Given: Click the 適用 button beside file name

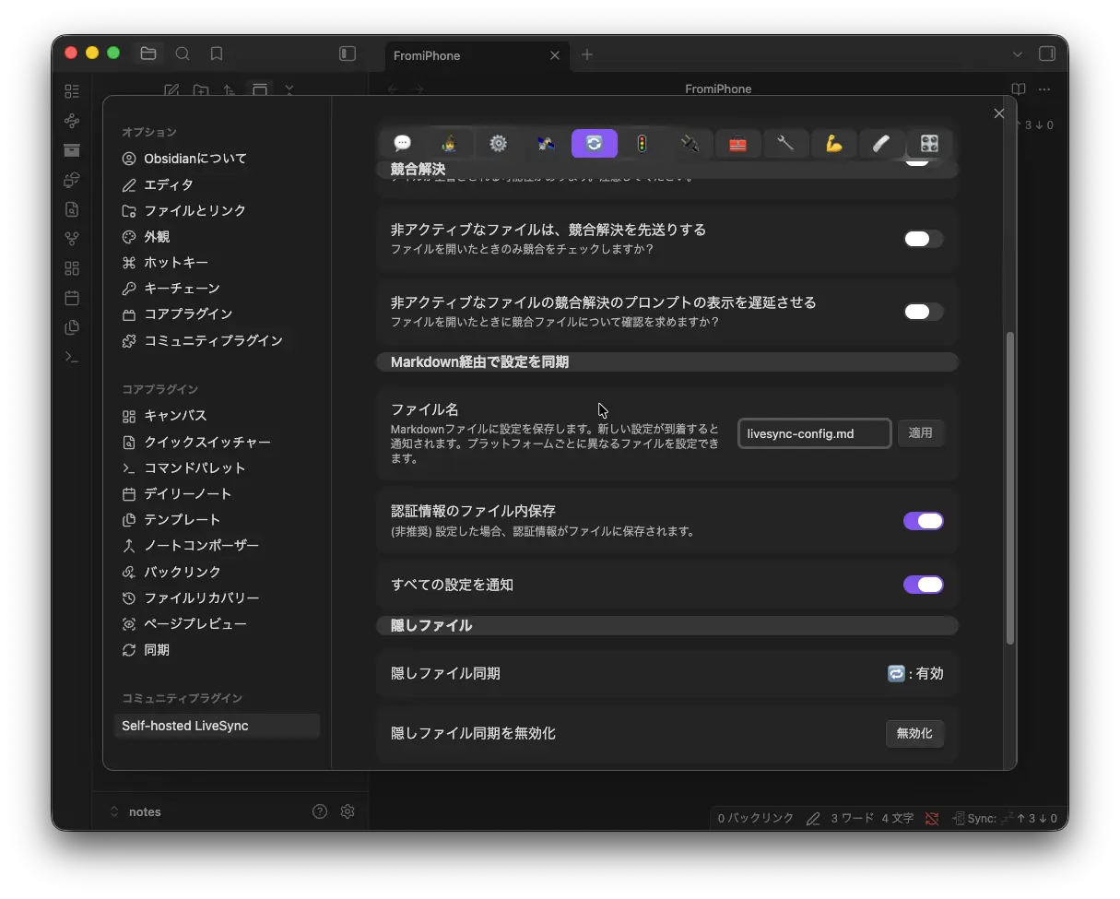Looking at the screenshot, I should click(x=921, y=432).
